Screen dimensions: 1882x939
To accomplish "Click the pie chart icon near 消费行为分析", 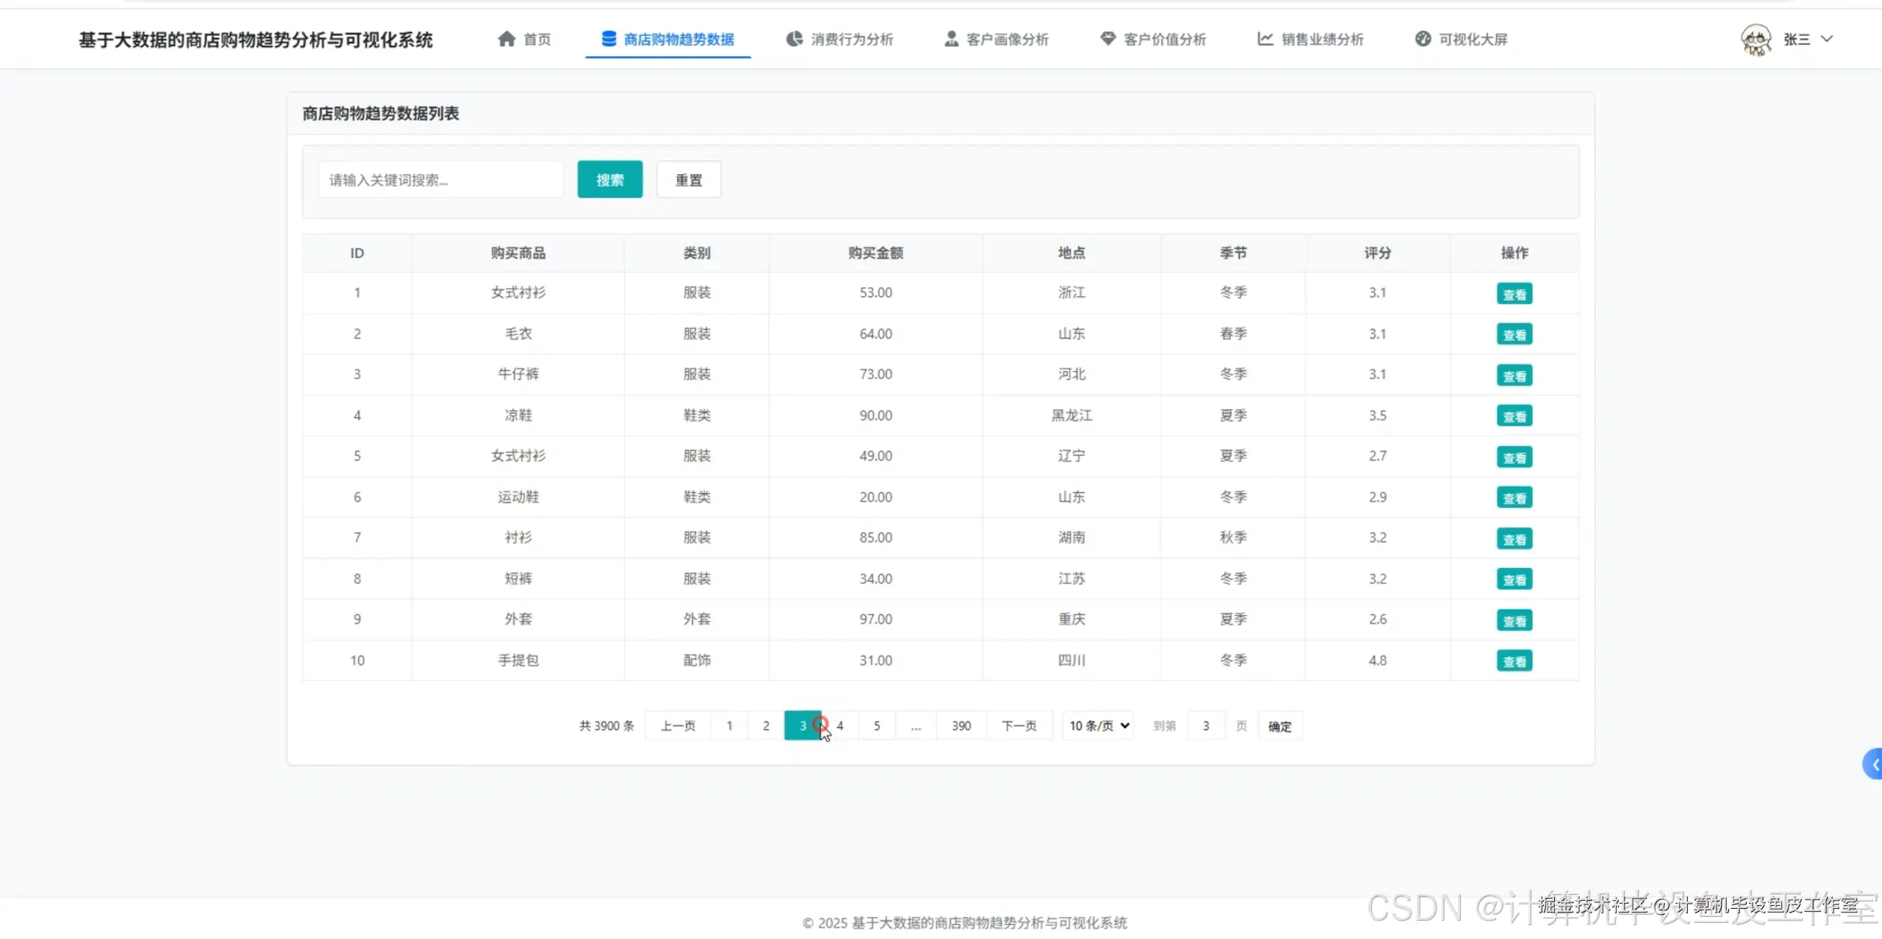I will 794,39.
